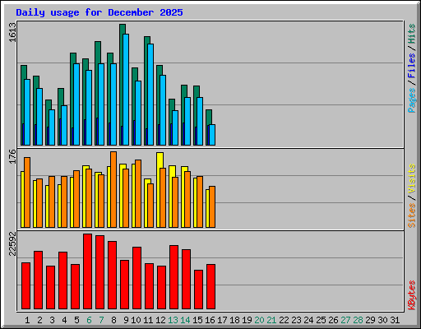
Task: Click day 10 on the x-axis
Action: 136,320
